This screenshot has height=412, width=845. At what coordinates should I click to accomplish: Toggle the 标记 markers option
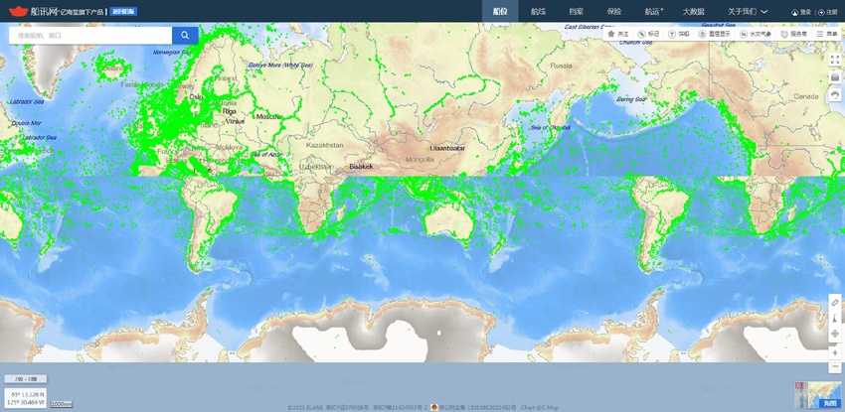648,34
